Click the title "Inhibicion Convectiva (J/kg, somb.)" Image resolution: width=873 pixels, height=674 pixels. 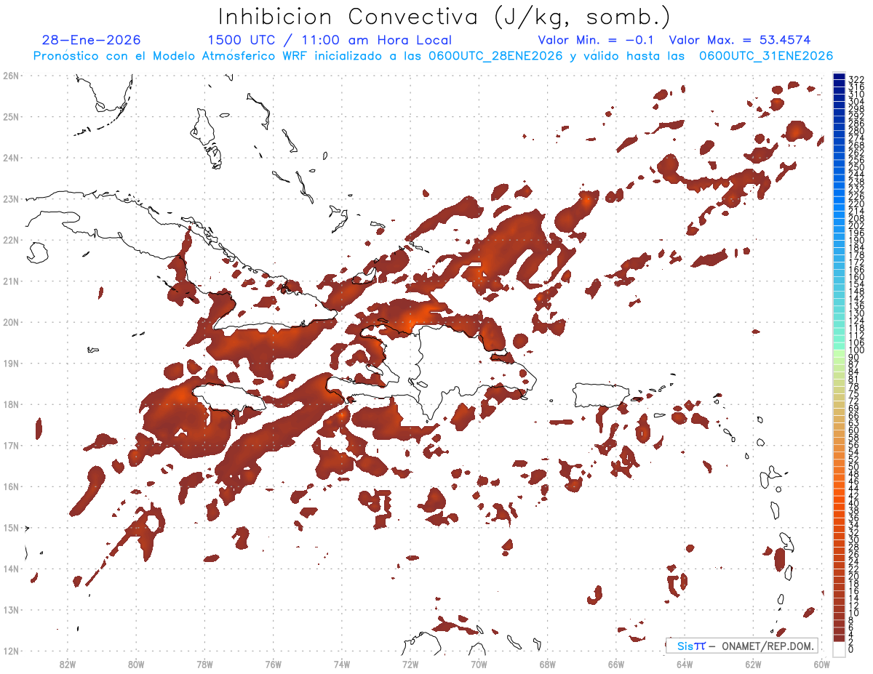click(445, 17)
